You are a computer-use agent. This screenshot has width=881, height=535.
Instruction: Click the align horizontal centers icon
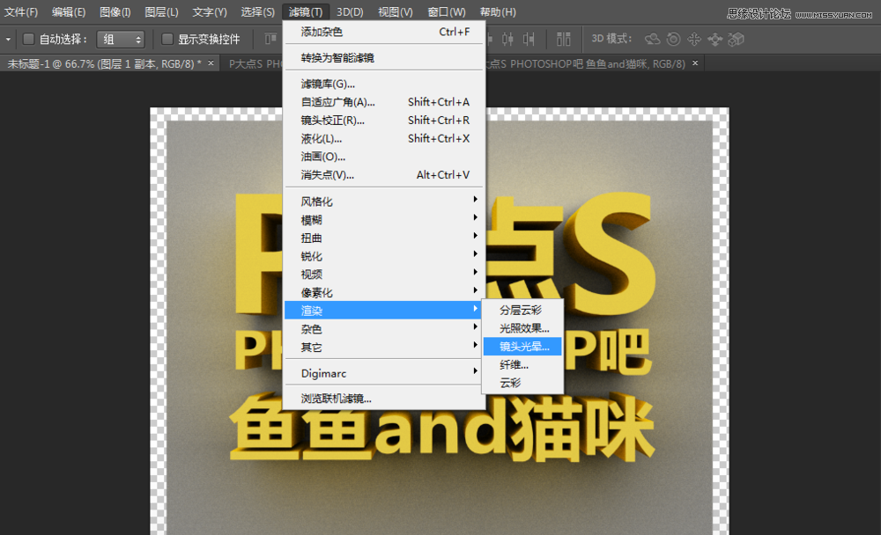pos(507,40)
